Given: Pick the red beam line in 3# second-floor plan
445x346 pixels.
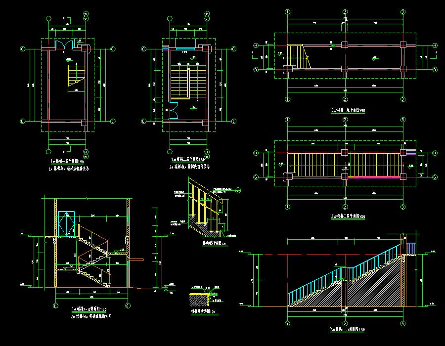Looking at the screenshot, I should pyautogui.click(x=374, y=177).
